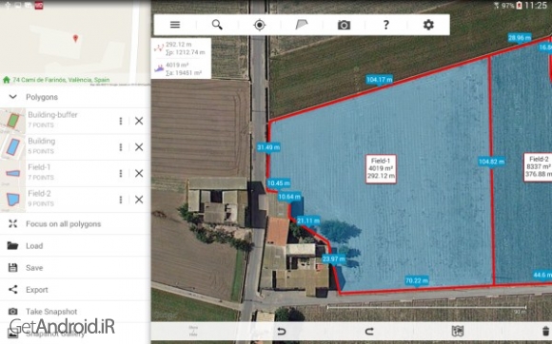Choose Focus on all polygons
Image resolution: width=552 pixels, height=344 pixels.
click(75, 224)
